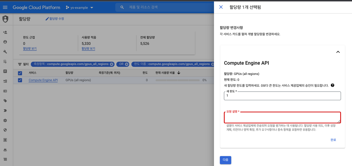Click the GPUs (all regions) table cell
The width and height of the screenshot is (352, 166).
point(78,80)
